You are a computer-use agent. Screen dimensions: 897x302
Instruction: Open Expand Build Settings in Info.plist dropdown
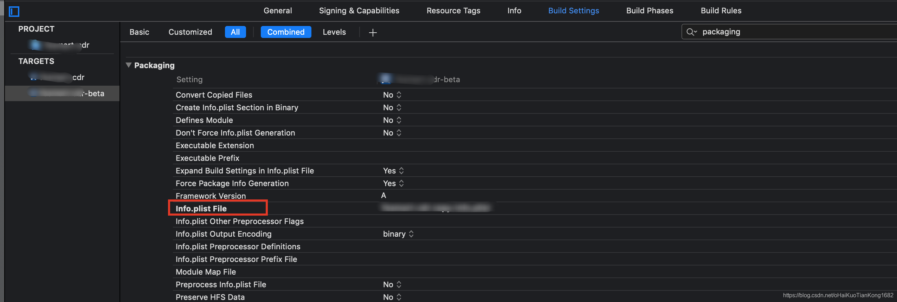point(393,171)
